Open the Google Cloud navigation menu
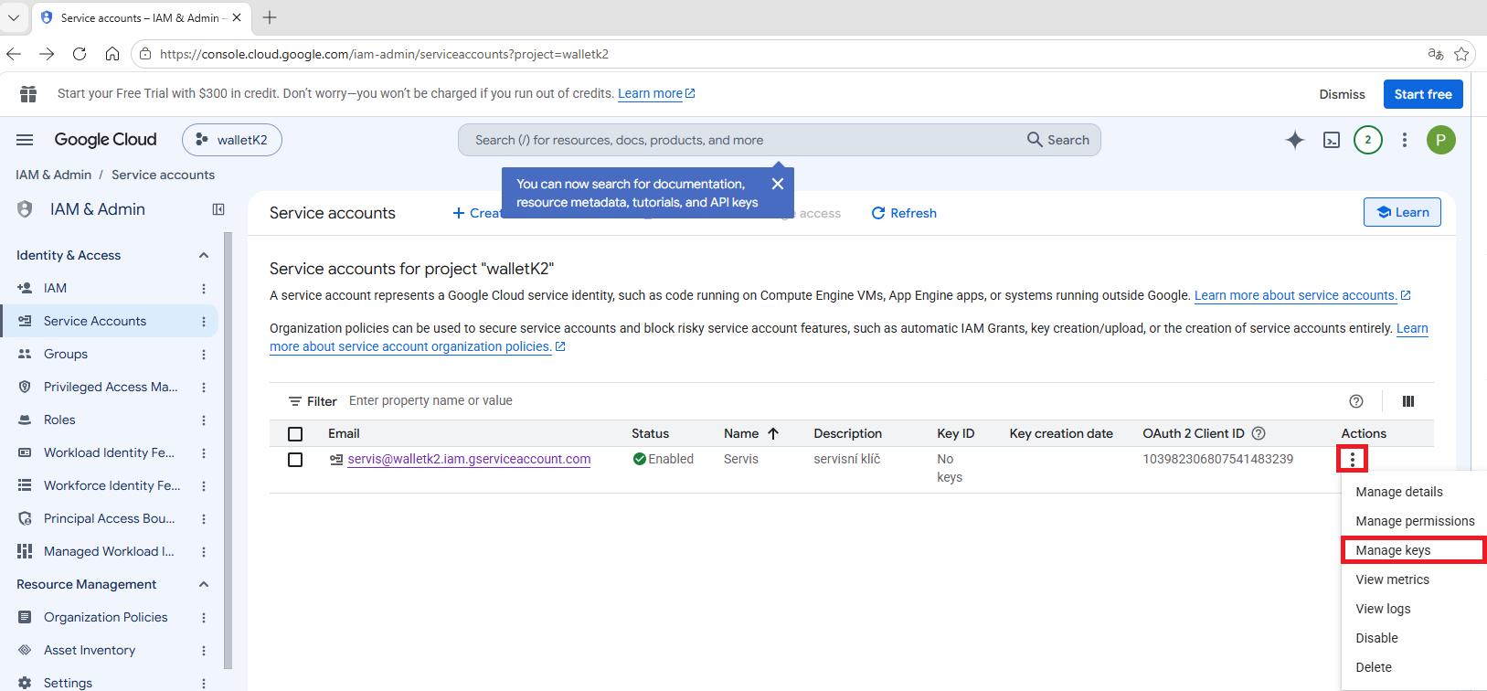Image resolution: width=1487 pixels, height=691 pixels. [x=25, y=140]
